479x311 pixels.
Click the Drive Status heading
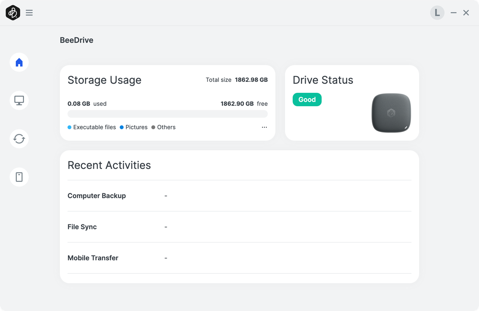[323, 80]
